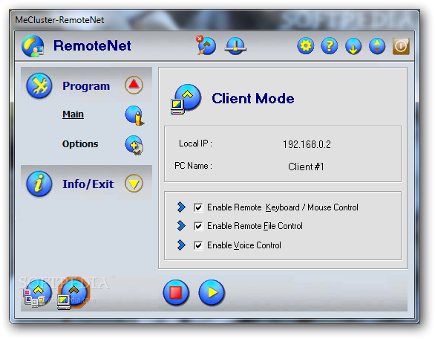This screenshot has width=435, height=339.
Task: Expand Info/Exit section with yellow arrow
Action: [134, 183]
